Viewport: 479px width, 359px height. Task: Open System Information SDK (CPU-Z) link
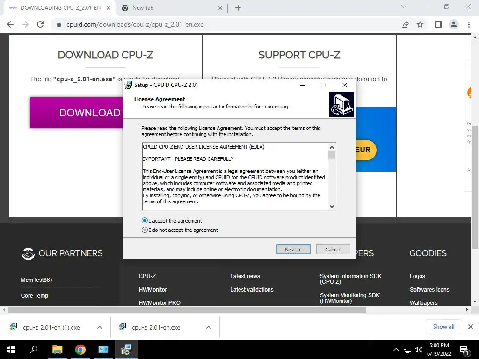351,279
